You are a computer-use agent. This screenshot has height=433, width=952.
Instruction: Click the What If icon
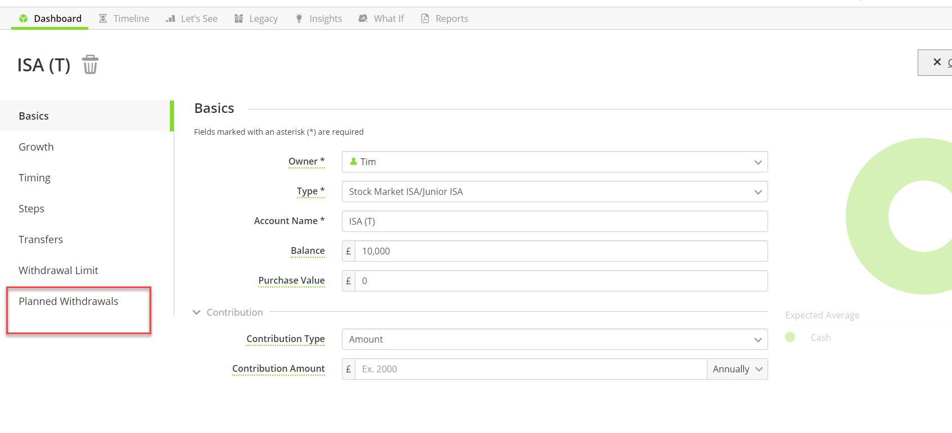(x=363, y=19)
